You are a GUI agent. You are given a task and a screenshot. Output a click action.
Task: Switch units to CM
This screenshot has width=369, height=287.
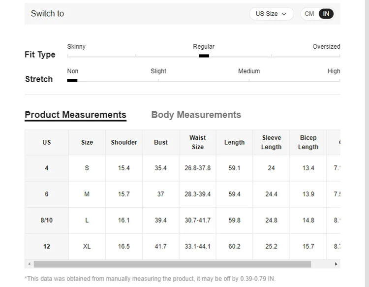(x=309, y=14)
